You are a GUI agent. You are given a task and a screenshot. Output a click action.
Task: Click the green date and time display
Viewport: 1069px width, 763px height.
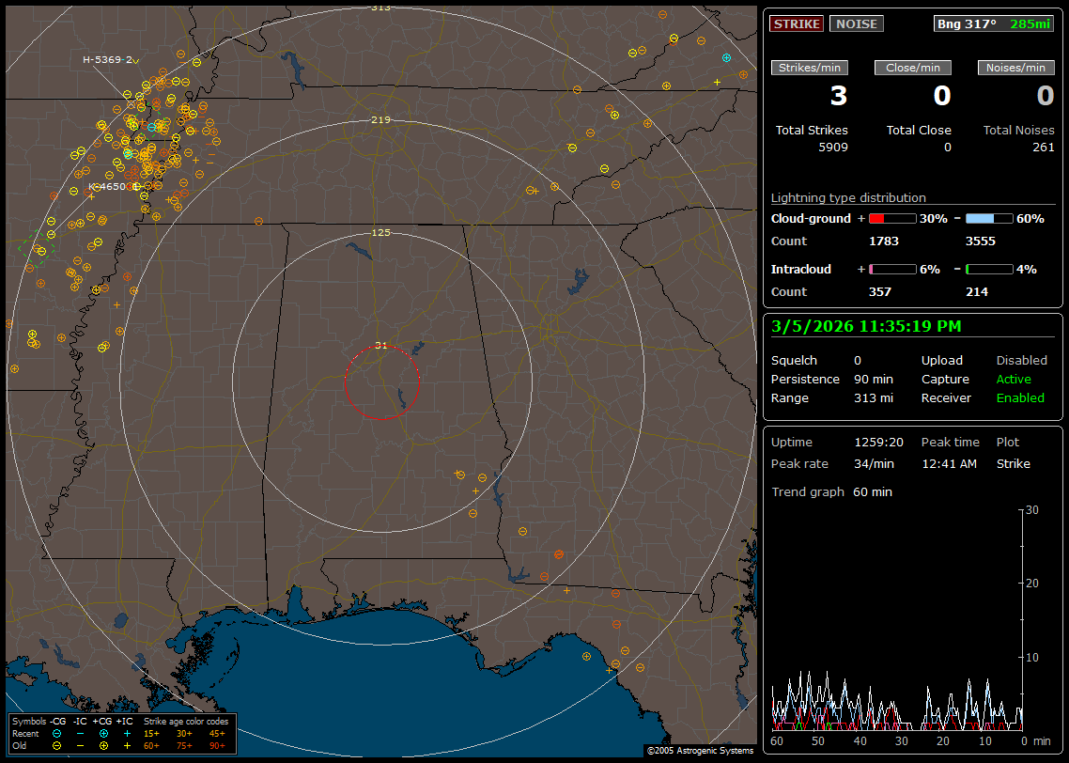[x=865, y=327]
